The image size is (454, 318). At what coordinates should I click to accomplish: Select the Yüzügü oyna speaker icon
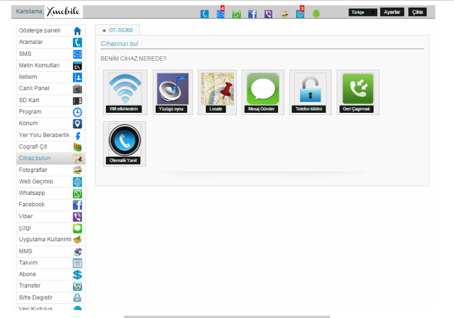pyautogui.click(x=173, y=89)
